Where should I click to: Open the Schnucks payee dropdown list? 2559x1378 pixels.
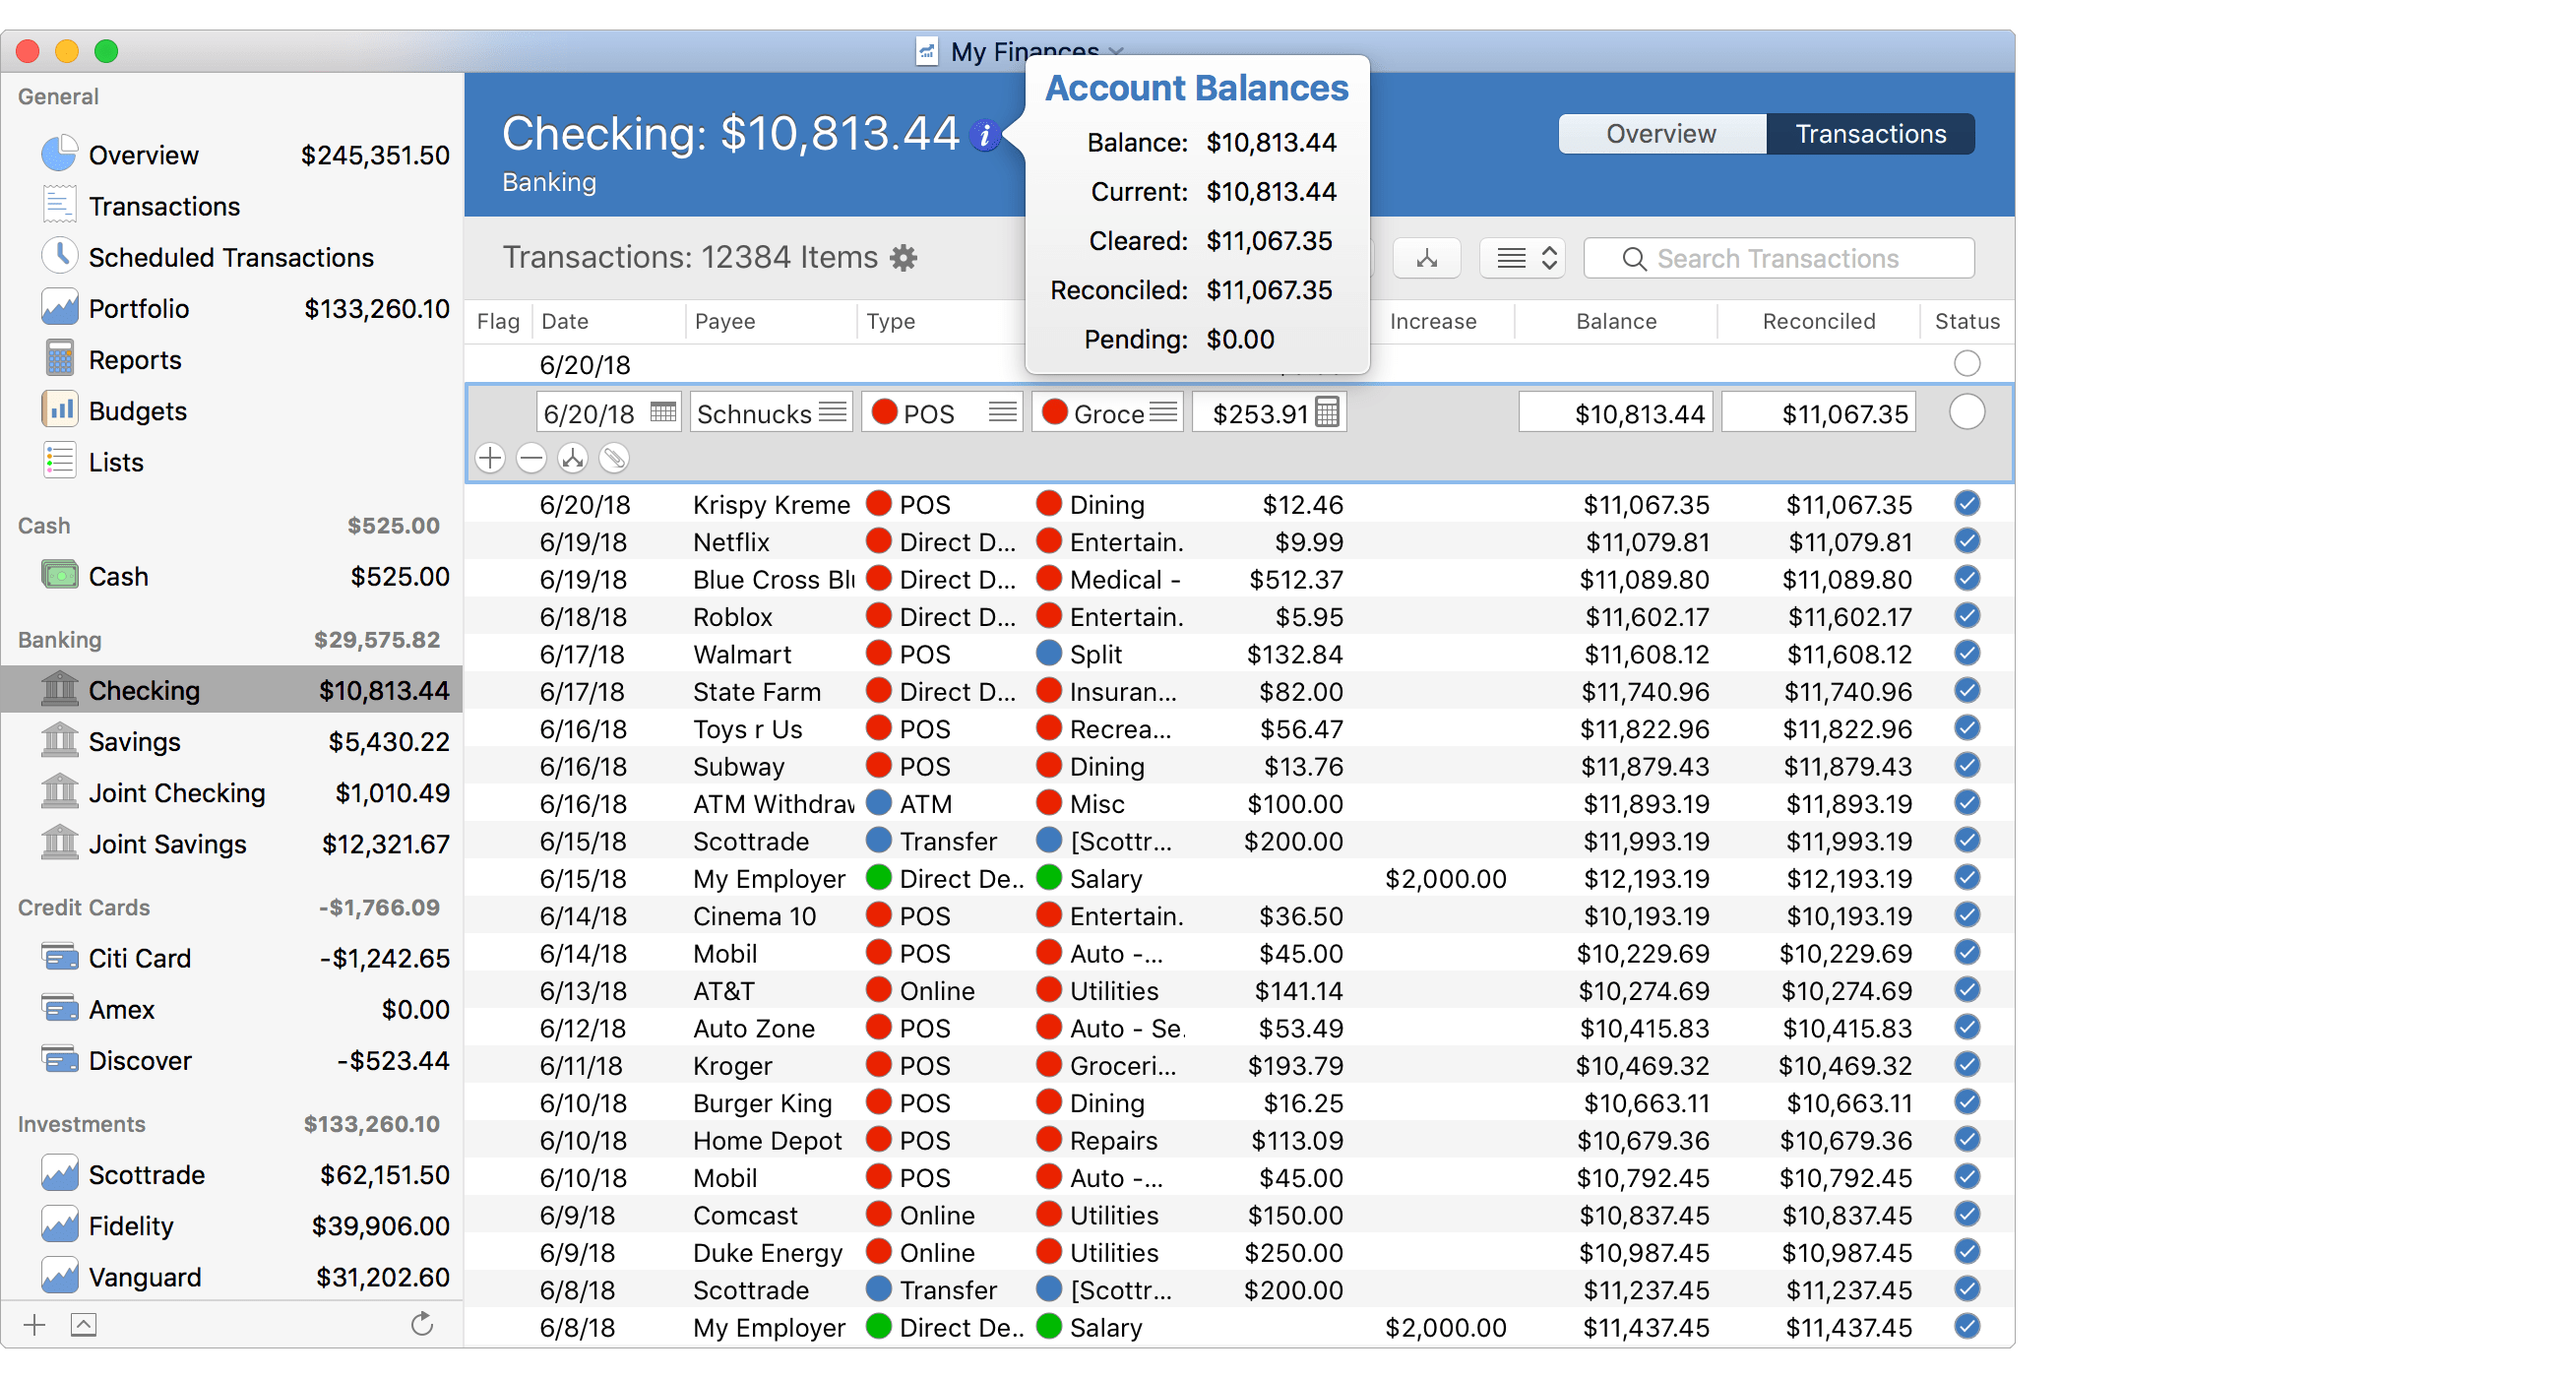click(833, 412)
